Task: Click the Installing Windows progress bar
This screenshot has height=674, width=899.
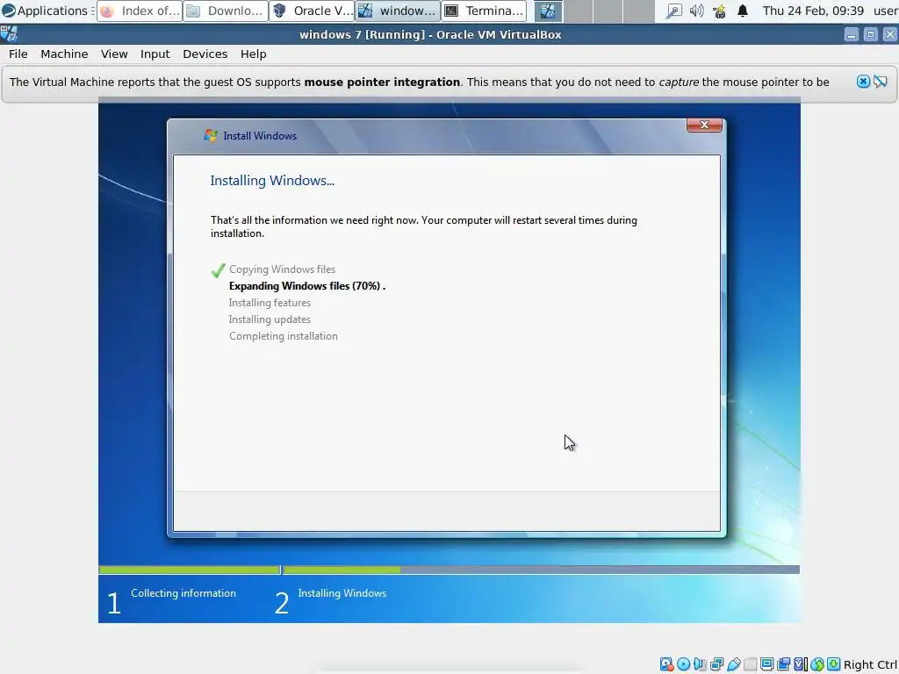Action: point(541,570)
